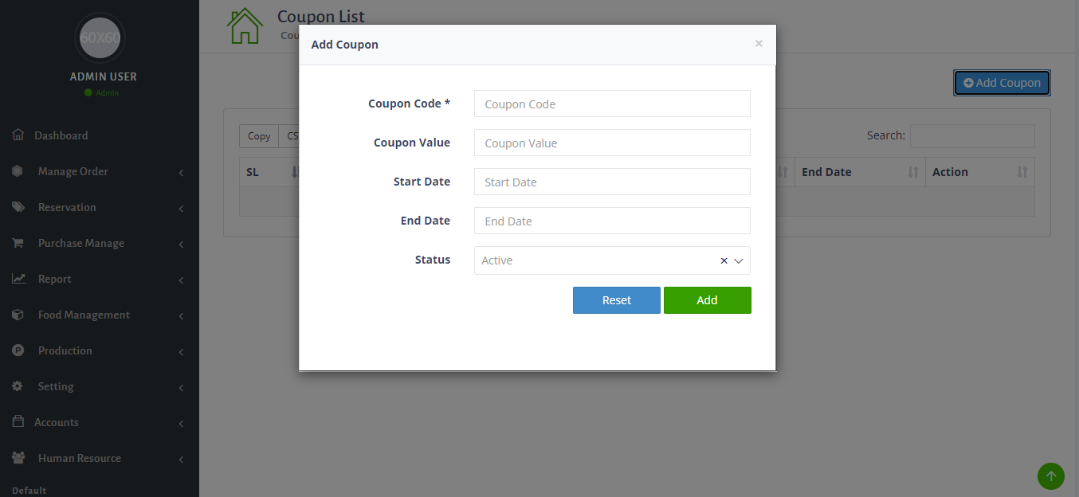The image size is (1079, 497).
Task: Open the Status dropdown
Action: tap(739, 260)
